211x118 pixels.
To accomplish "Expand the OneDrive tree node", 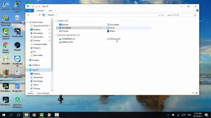I will coord(27,65).
